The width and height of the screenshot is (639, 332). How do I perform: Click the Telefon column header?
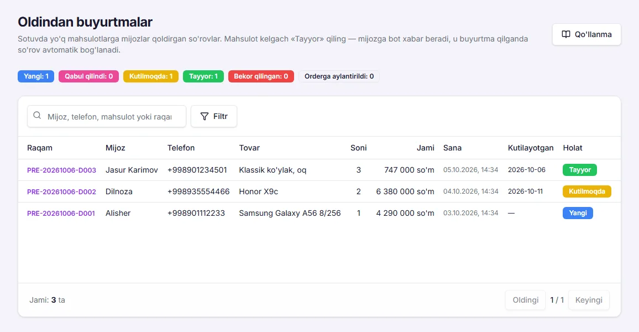coord(181,148)
